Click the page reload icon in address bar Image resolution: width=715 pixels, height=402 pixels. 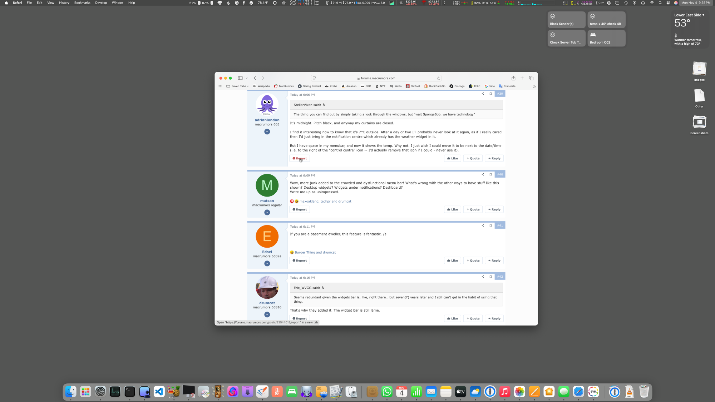(x=439, y=78)
